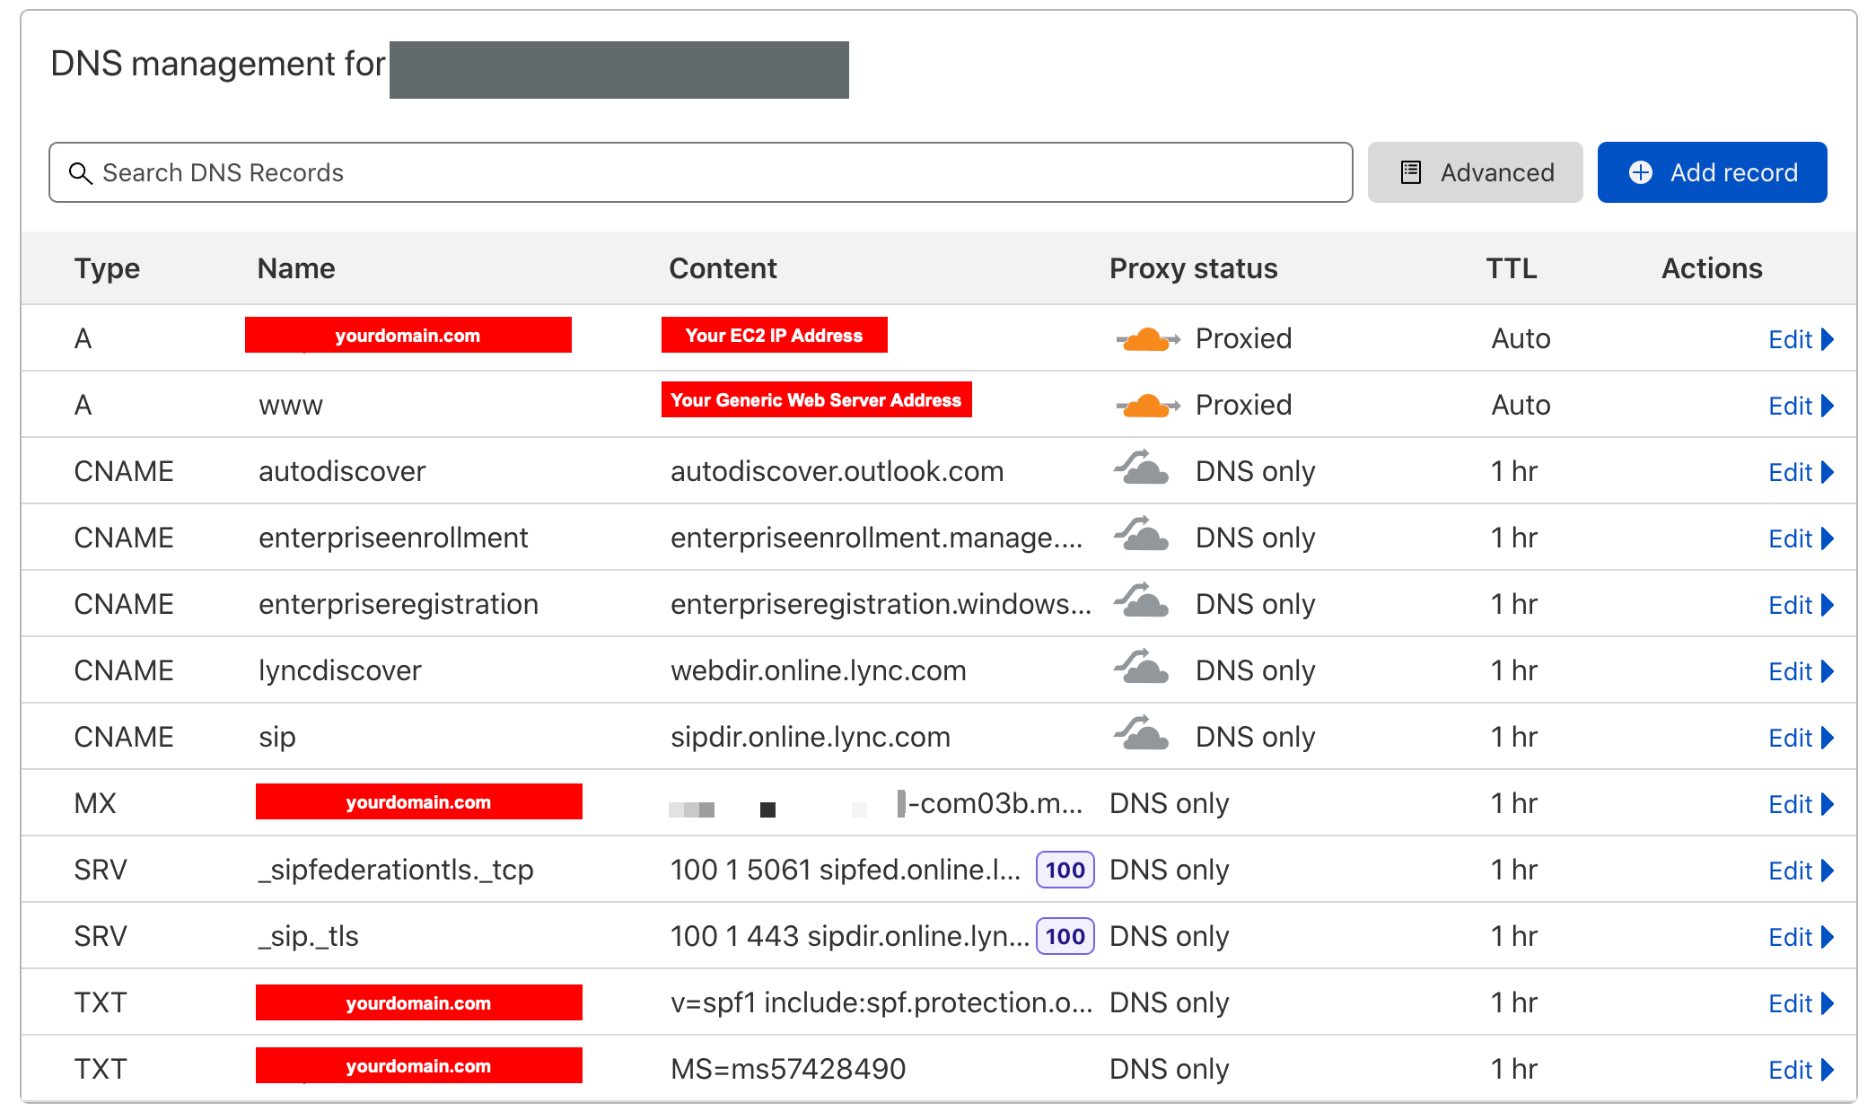
Task: Focus the Search DNS Records field
Action: click(x=700, y=172)
